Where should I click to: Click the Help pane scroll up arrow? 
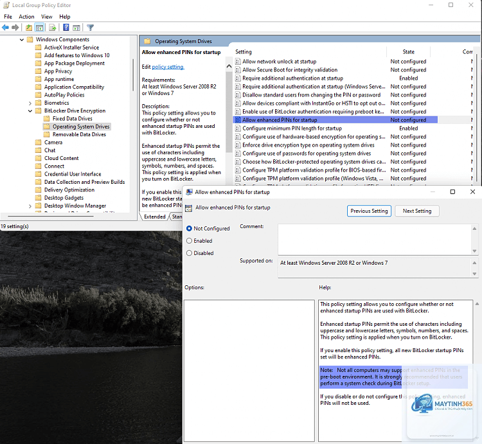(x=477, y=304)
